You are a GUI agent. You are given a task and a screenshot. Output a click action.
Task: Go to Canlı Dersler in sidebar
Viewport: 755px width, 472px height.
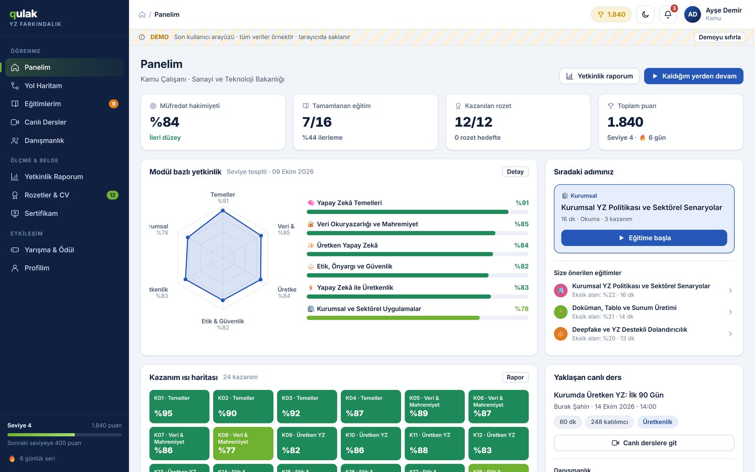tap(64, 122)
